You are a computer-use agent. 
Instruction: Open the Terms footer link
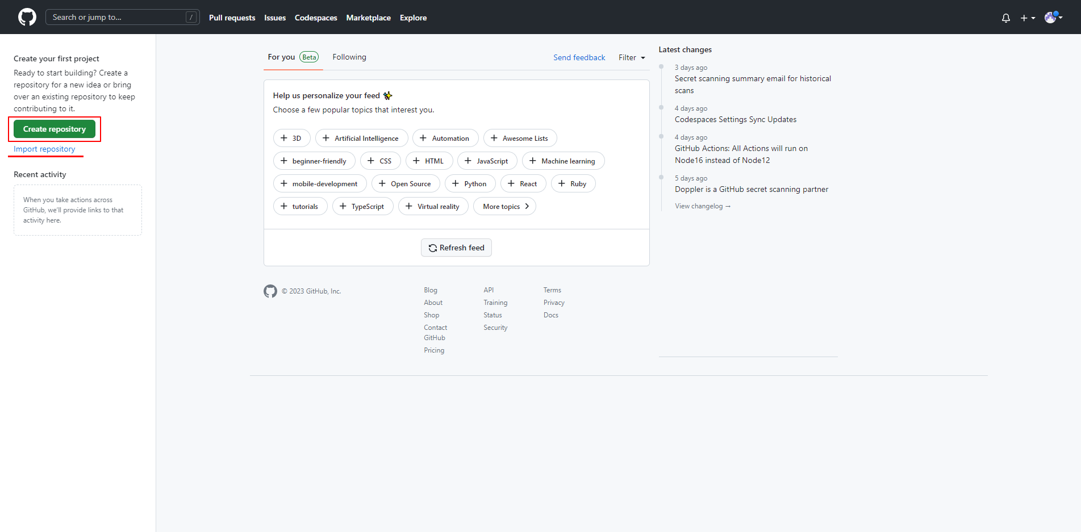pyautogui.click(x=552, y=290)
